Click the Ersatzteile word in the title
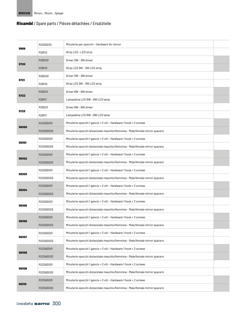This screenshot has height=314, width=246. (x=102, y=24)
